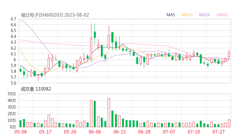Click the tallest green volume bar
The height and width of the screenshot is (139, 234).
point(95,114)
